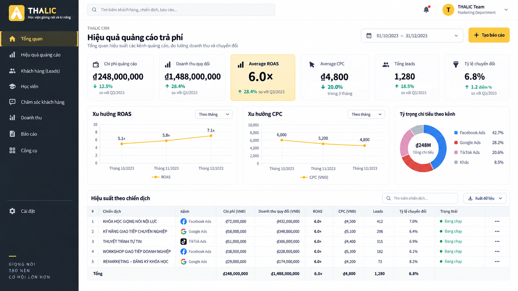Click the calendar icon in date range

369,36
